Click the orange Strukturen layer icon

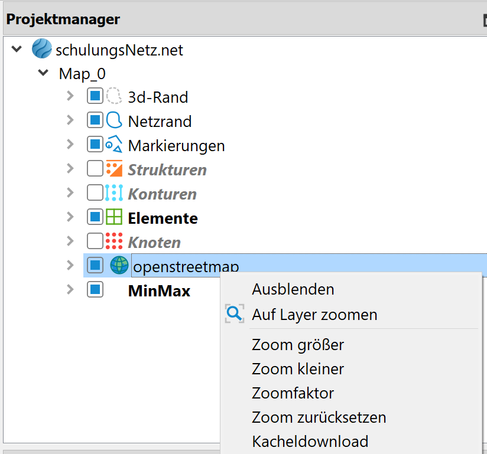113,169
